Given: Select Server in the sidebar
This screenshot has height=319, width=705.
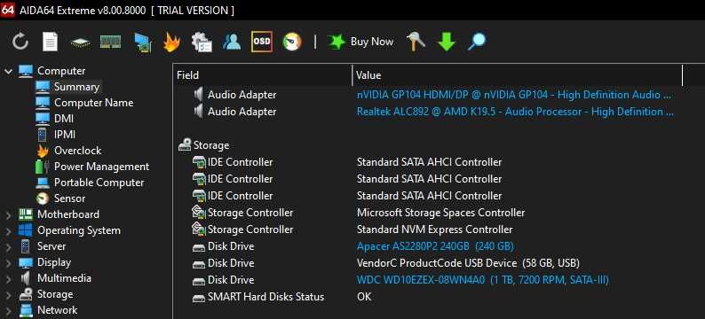Looking at the screenshot, I should click(51, 246).
